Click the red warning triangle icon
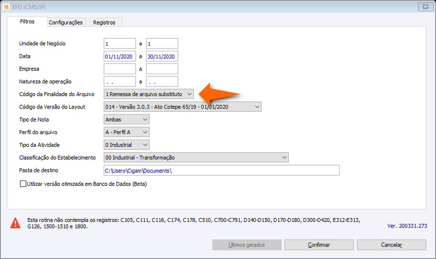Viewport: 436px width, 259px height. [x=15, y=223]
